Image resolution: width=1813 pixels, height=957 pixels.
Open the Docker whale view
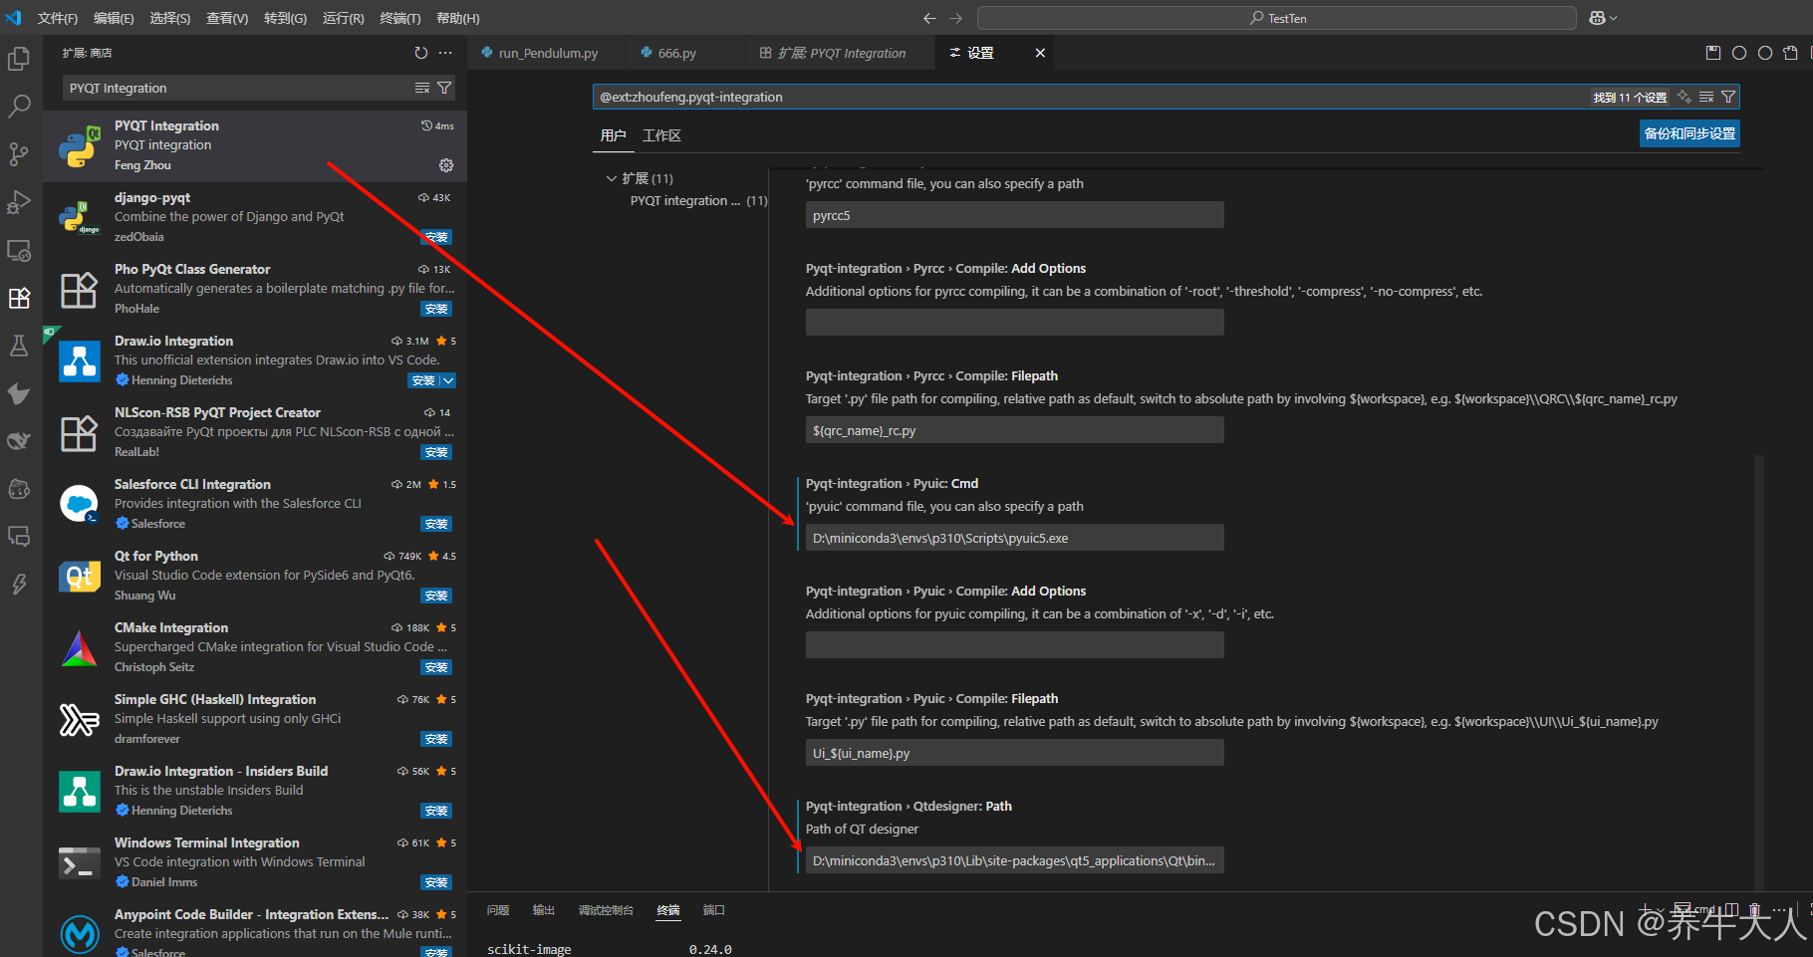(19, 441)
